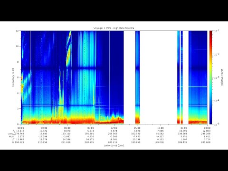
Task: Click the local time value 1.107
Action: coord(184,139)
